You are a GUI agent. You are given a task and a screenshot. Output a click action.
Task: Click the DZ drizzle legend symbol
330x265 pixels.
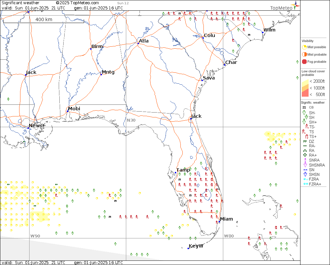click(305, 141)
